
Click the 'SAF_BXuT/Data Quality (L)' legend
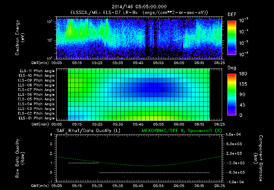[88, 131]
